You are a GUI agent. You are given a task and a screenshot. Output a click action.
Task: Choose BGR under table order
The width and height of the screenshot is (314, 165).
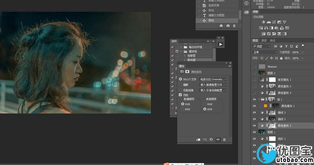205,109
